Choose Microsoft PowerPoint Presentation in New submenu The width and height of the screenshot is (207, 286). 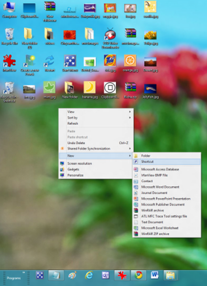[x=167, y=199]
